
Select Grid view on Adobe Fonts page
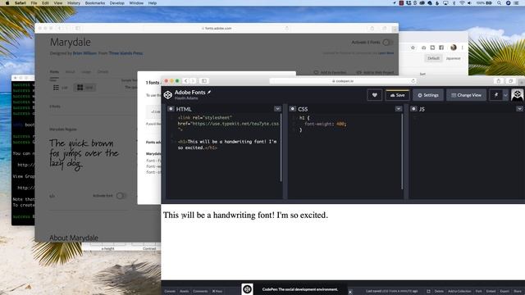point(85,88)
